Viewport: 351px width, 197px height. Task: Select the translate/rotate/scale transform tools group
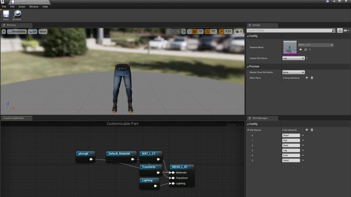[x=173, y=32]
